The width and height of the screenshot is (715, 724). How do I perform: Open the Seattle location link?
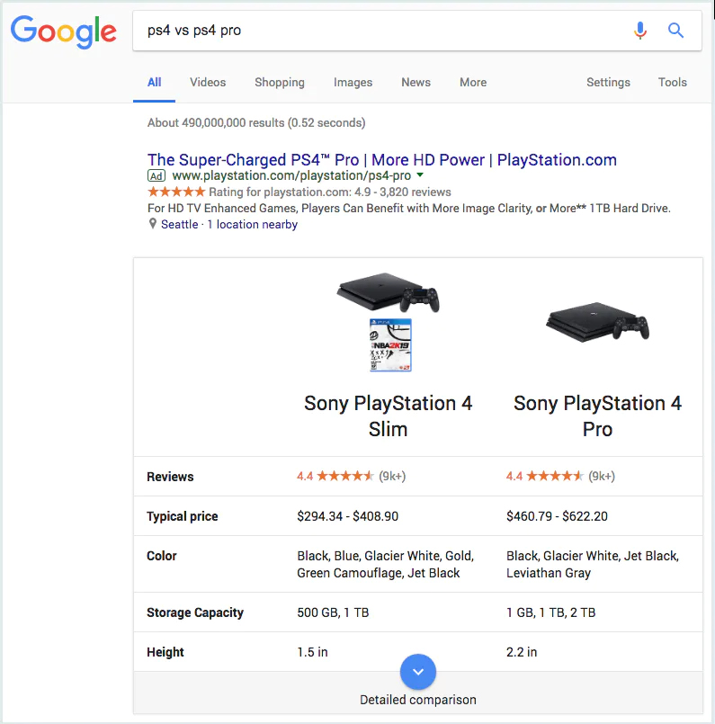coord(179,224)
